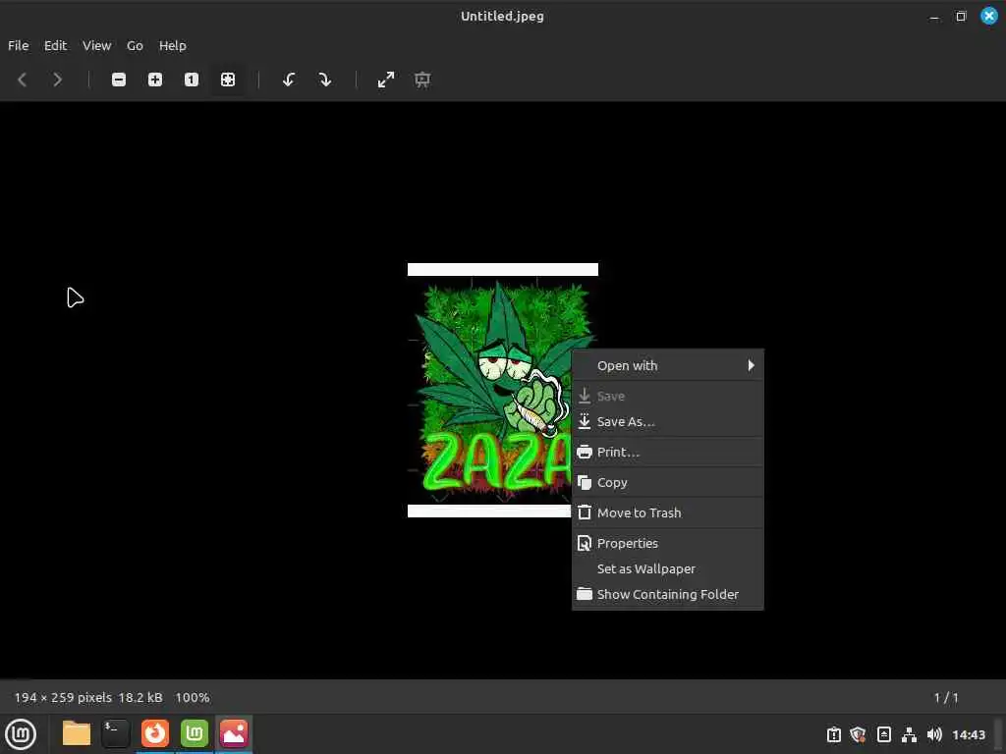
Task: Click the image dimensions in status bar
Action: [x=63, y=698]
